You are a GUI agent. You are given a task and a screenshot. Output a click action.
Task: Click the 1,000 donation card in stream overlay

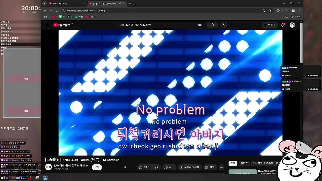[301, 85]
